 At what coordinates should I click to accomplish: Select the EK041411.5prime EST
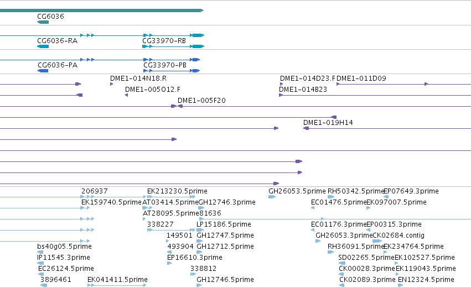coord(117,280)
